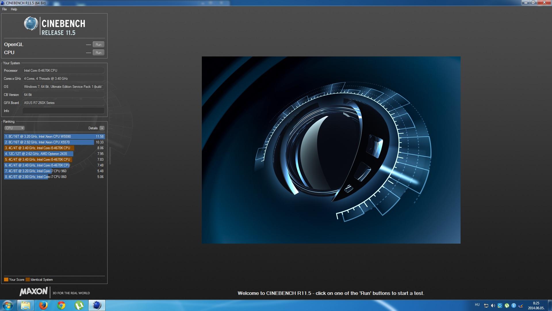The image size is (552, 311).
Task: Click the Cores x GHz field
Action: coord(63,79)
